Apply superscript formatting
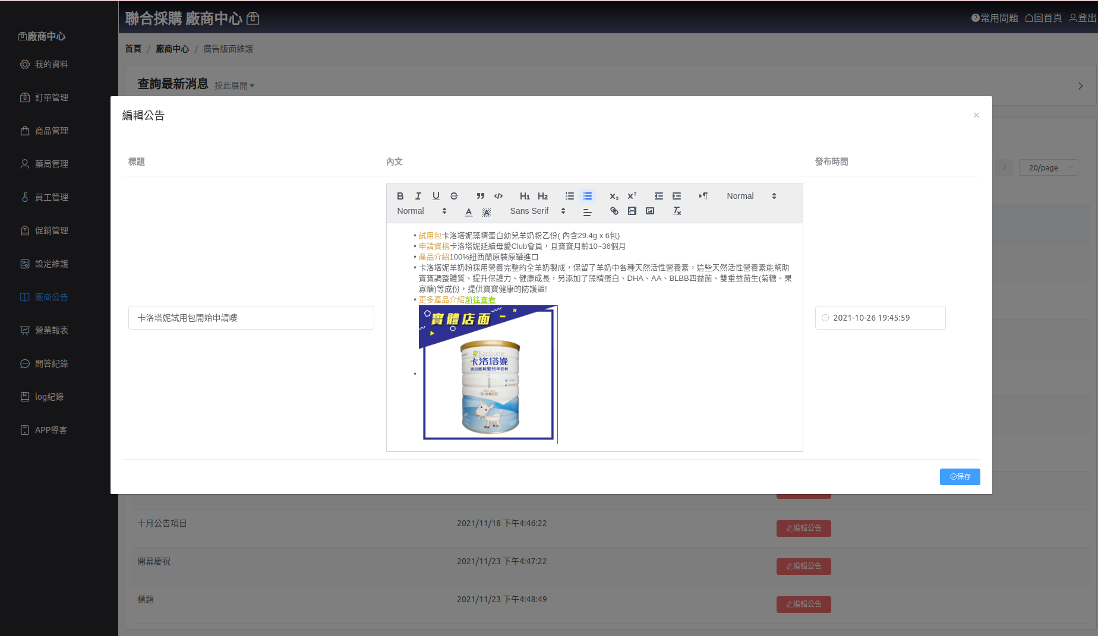 632,196
